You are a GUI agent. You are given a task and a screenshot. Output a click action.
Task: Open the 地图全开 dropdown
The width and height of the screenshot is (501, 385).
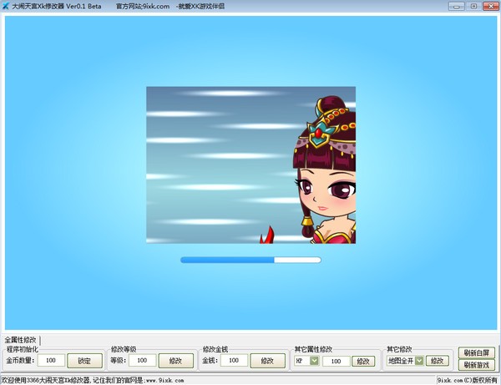tap(419, 361)
